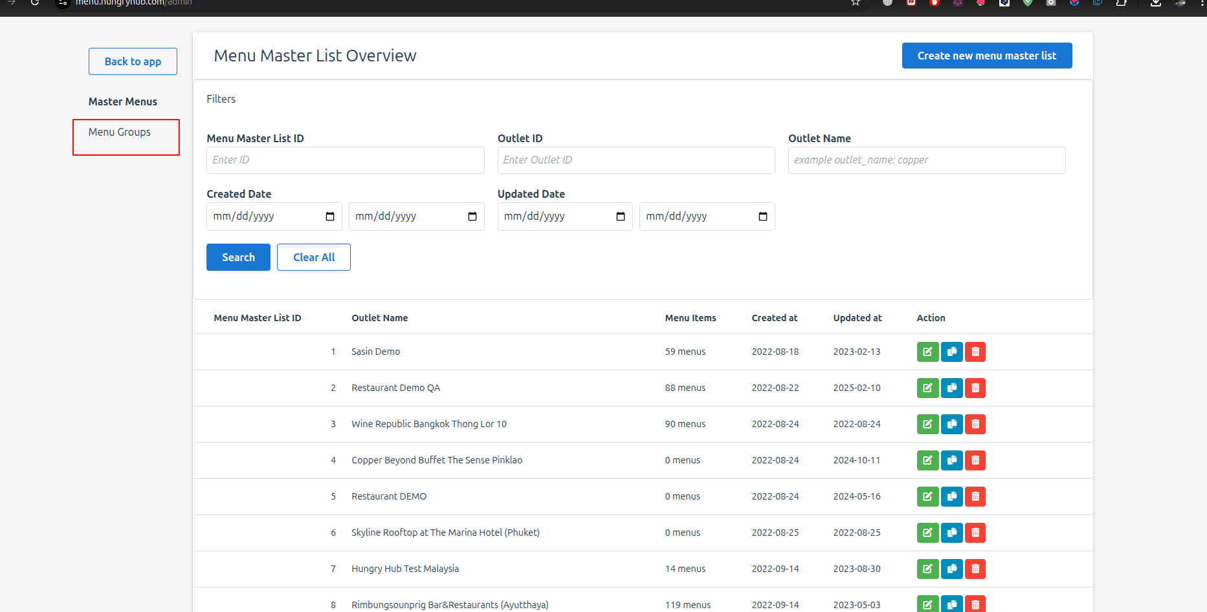The image size is (1207, 612).
Task: Click Create new menu master list
Action: [x=986, y=56]
